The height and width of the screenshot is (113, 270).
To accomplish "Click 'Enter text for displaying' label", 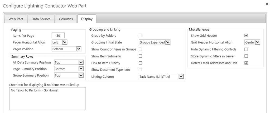I will point(44,85).
